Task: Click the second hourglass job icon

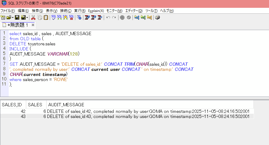Action: pyautogui.click(x=94, y=17)
